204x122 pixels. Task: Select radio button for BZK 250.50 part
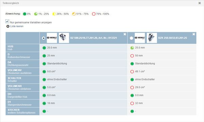point(131,38)
